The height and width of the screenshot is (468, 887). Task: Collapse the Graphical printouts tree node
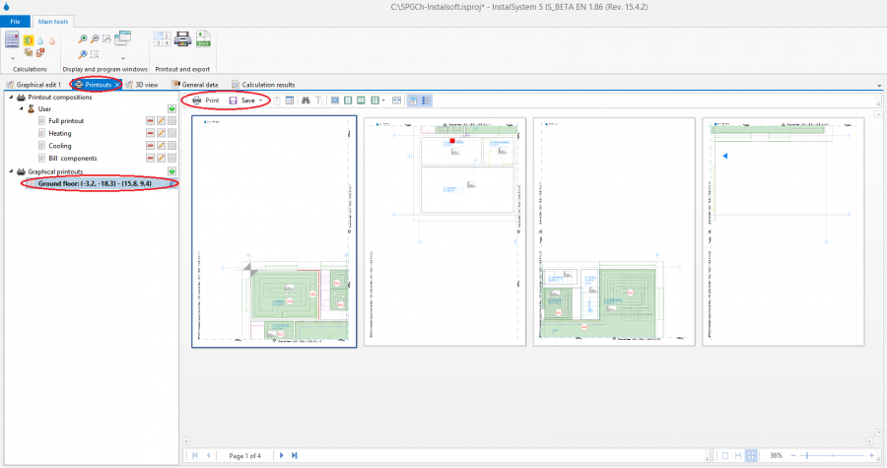(11, 171)
